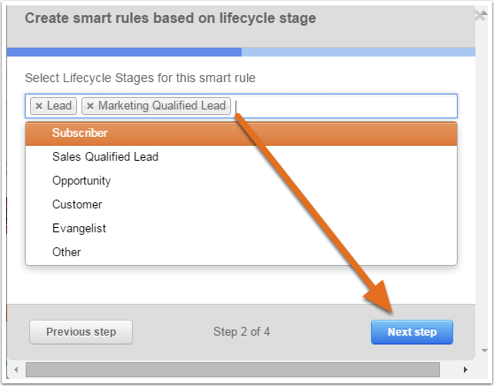494x386 pixels.
Task: Click the down scroll arrow at right edge
Action: click(484, 351)
